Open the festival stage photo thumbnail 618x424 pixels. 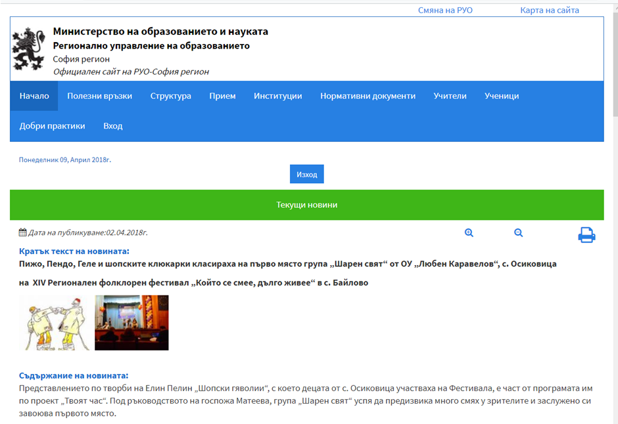point(131,323)
